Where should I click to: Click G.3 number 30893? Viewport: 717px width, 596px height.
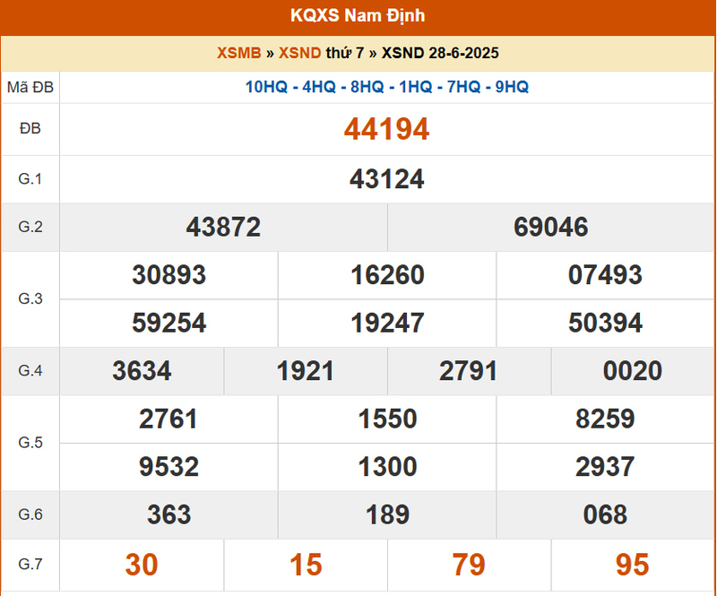pyautogui.click(x=169, y=275)
